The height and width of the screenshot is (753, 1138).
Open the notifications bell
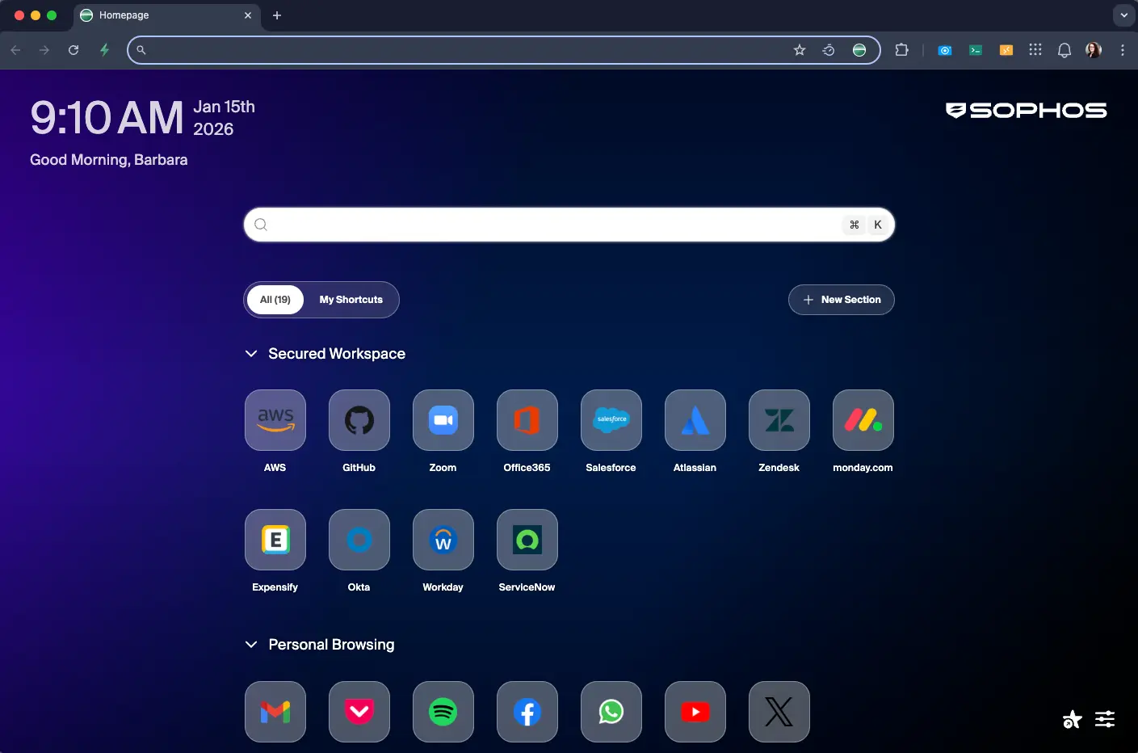coord(1065,50)
